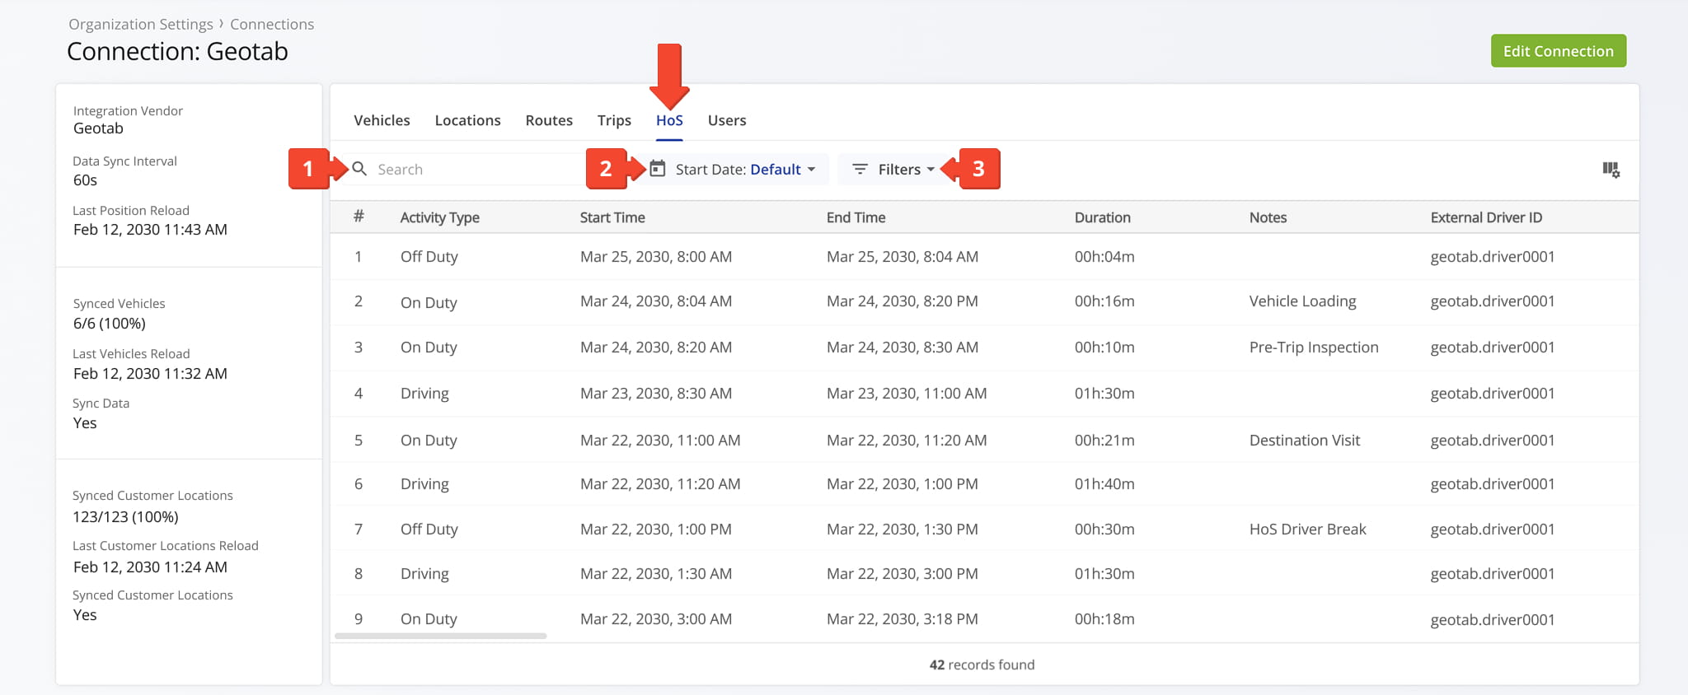Switch to the Users tab
The width and height of the screenshot is (1688, 695).
[x=726, y=120]
